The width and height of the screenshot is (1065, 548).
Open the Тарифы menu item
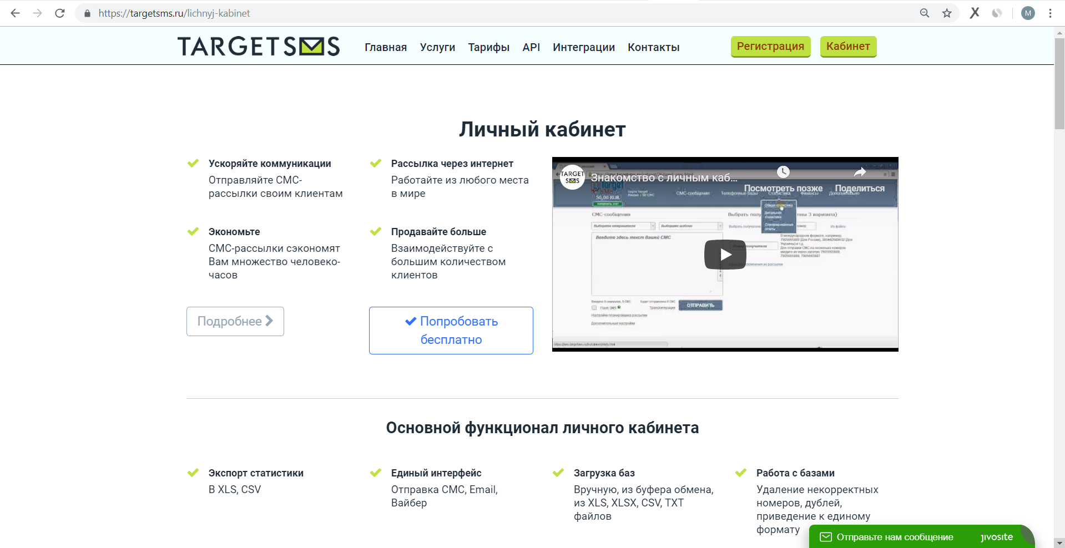coord(489,47)
